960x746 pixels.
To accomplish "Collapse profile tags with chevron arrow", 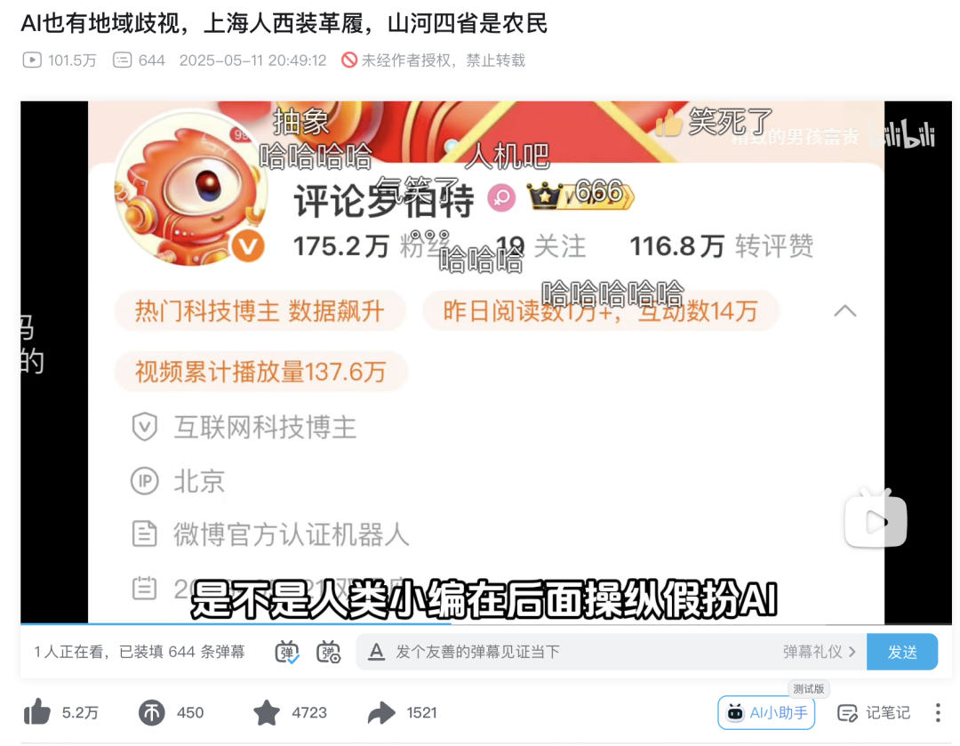I will pyautogui.click(x=845, y=311).
